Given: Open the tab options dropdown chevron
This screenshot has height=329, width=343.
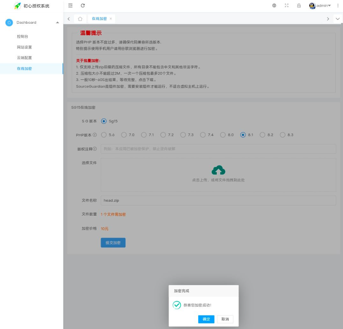Looking at the screenshot, I should tap(338, 19).
